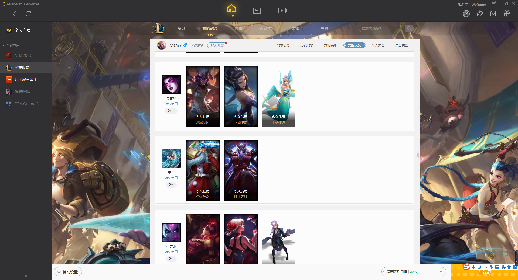Click the 启动 launch game button
Image resolution: width=518 pixels, height=280 pixels.
pyautogui.click(x=484, y=272)
